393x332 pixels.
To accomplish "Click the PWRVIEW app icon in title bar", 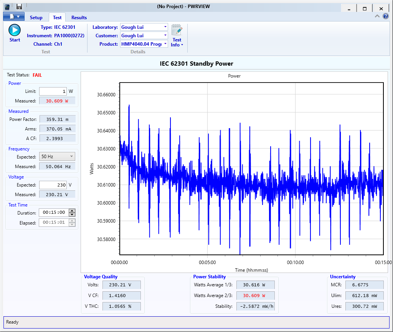I will point(7,7).
